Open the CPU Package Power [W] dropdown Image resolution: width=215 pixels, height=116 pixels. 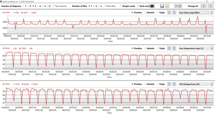(x=193, y=84)
